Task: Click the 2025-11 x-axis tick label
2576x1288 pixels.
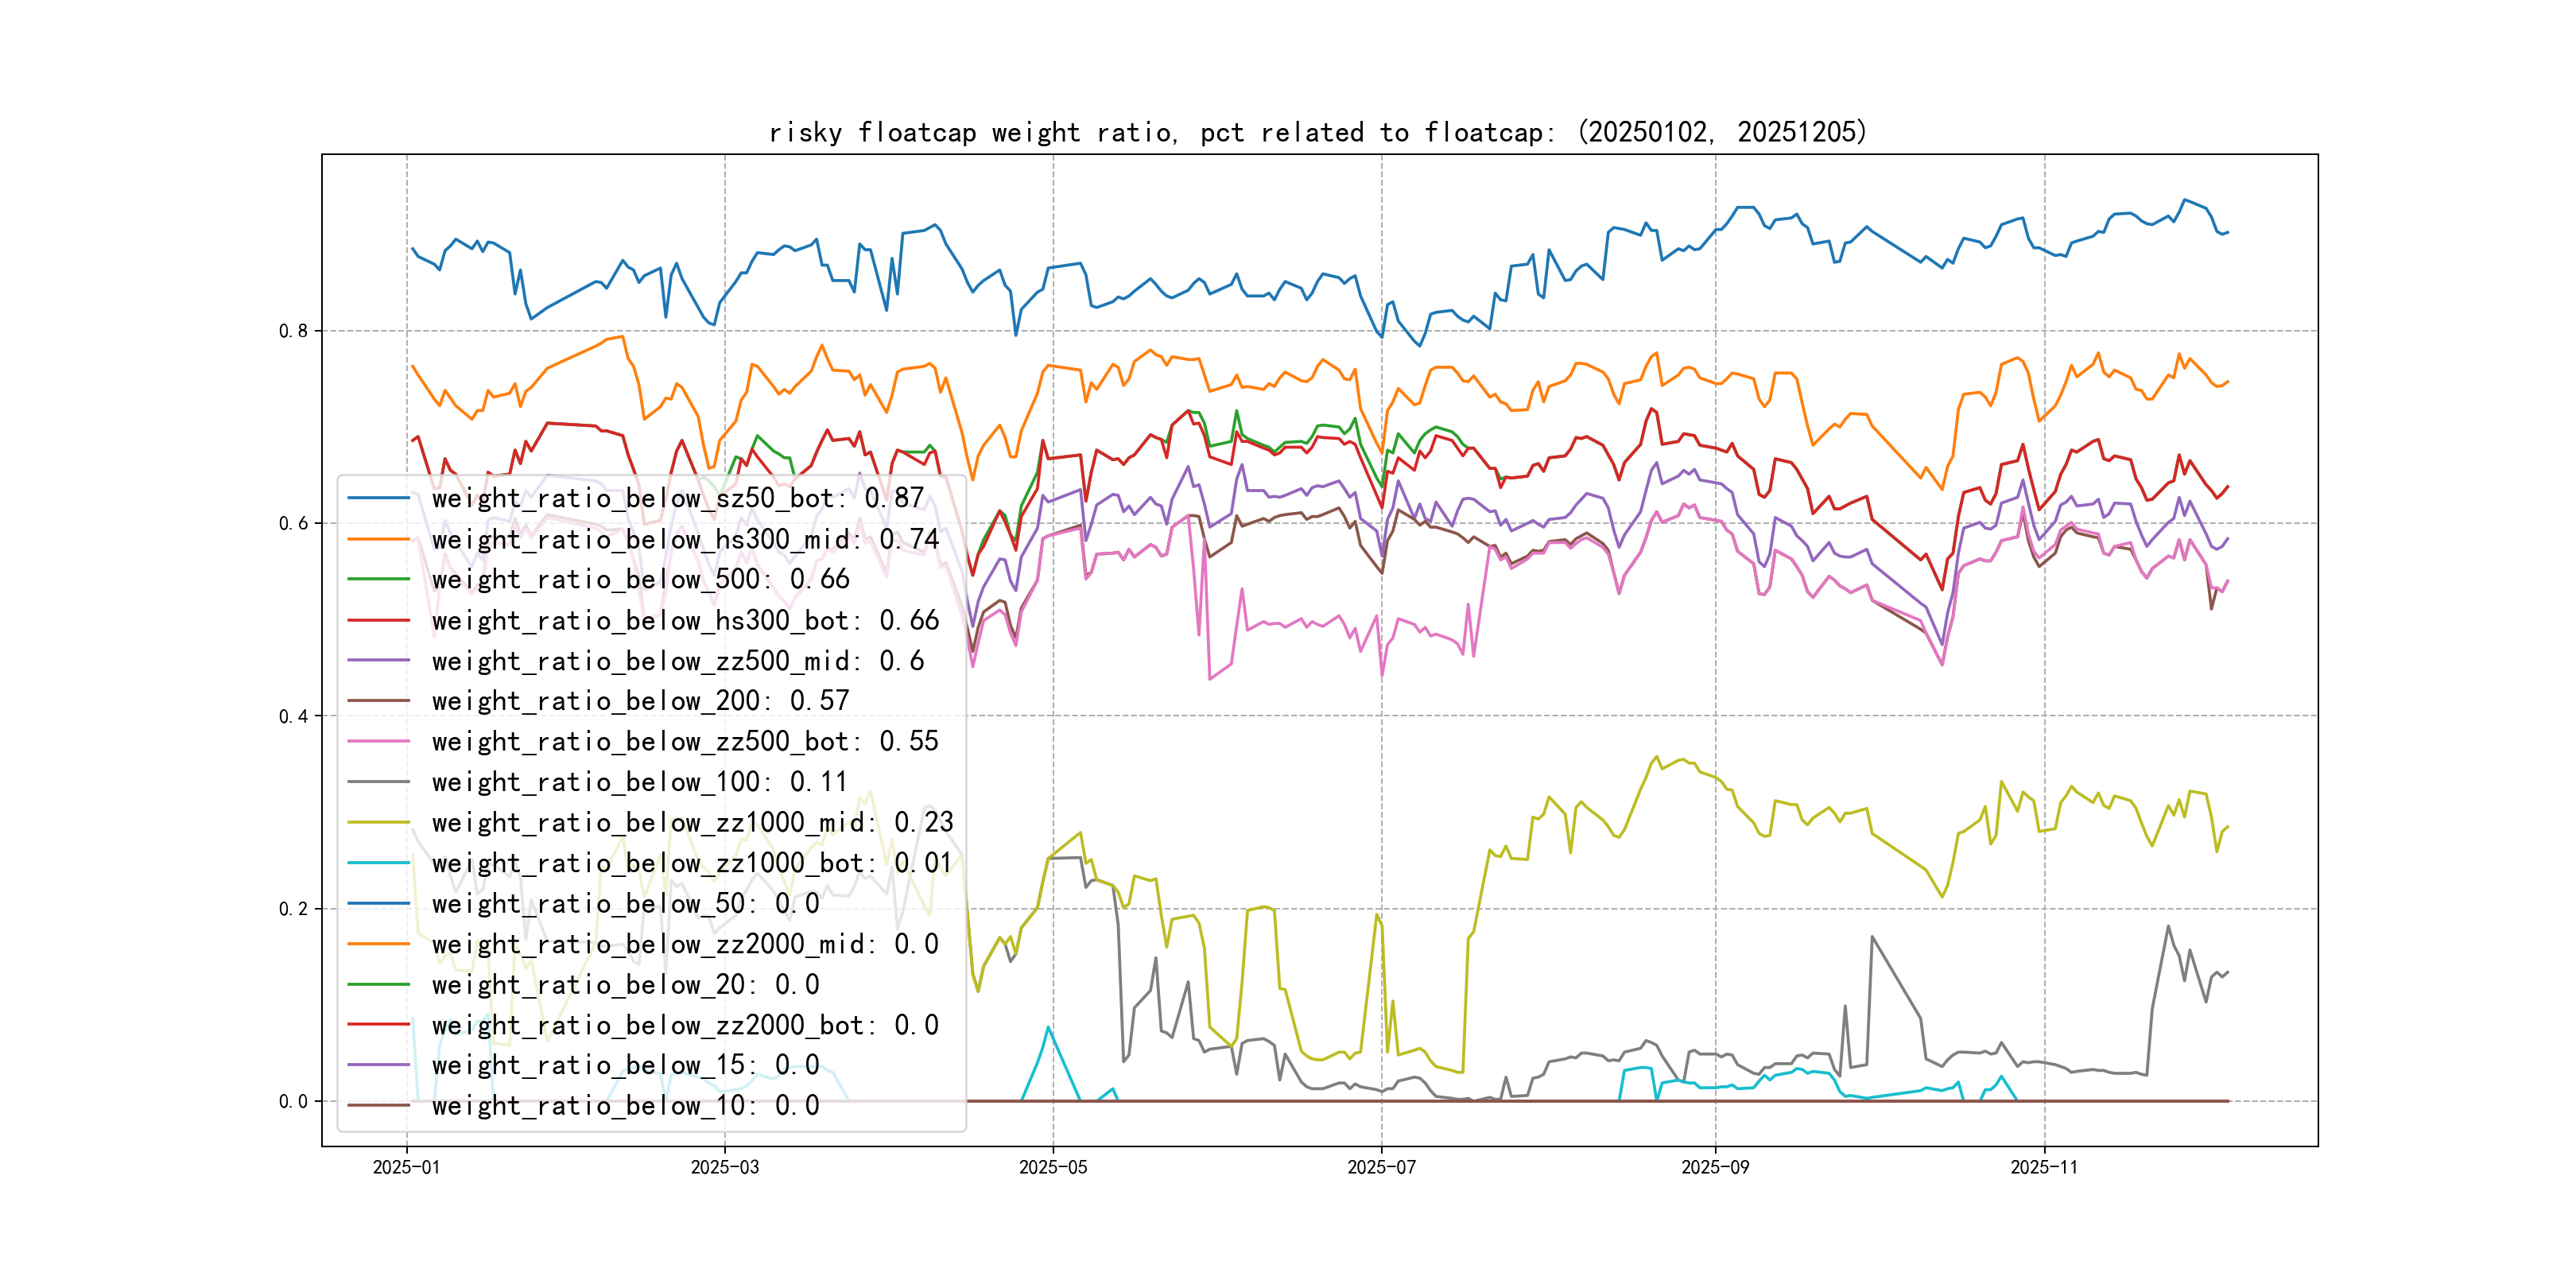Action: coord(2044,1167)
